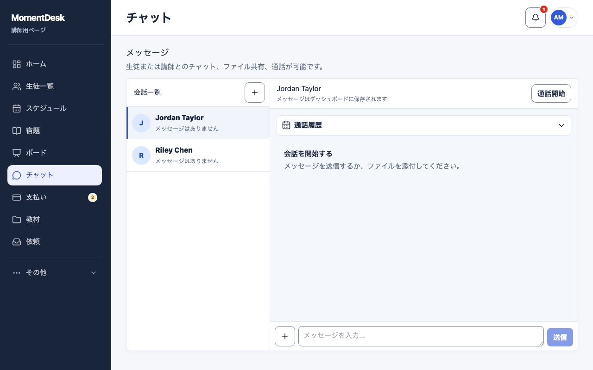Click the notification bell icon
The width and height of the screenshot is (593, 370).
click(x=536, y=18)
